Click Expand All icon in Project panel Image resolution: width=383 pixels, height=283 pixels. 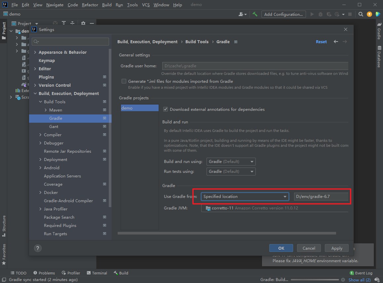click(64, 23)
